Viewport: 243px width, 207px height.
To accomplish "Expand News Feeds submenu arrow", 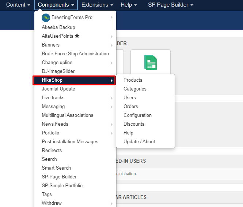I will point(111,125).
